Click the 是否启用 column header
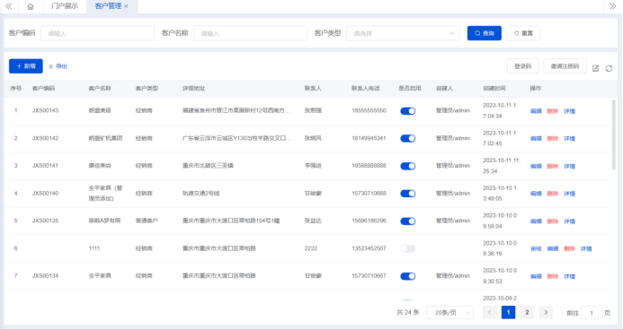 410,89
